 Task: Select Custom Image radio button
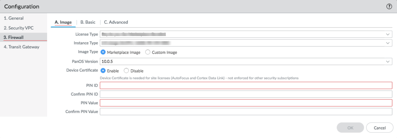[148, 52]
